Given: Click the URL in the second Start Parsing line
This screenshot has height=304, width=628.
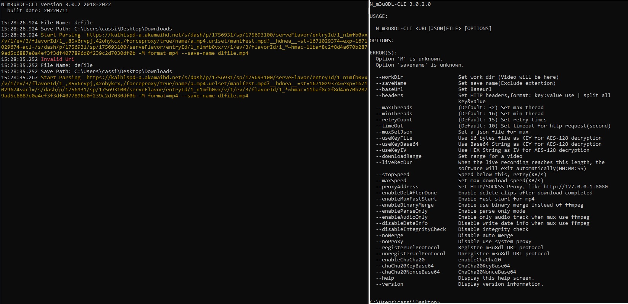Looking at the screenshot, I should (227, 77).
